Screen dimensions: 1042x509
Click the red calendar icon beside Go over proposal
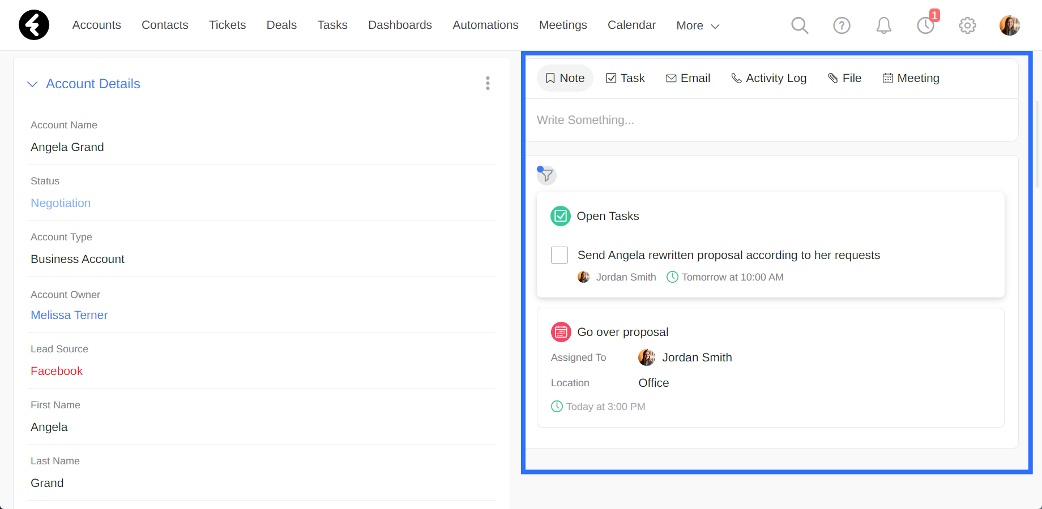[x=561, y=332]
